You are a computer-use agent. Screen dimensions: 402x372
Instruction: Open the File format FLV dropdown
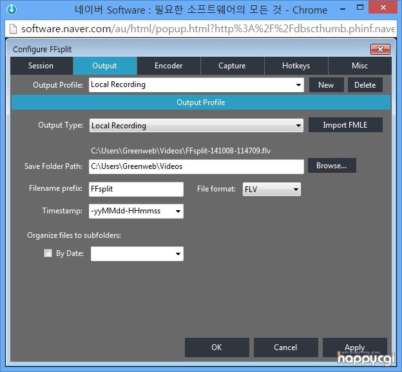coord(272,190)
